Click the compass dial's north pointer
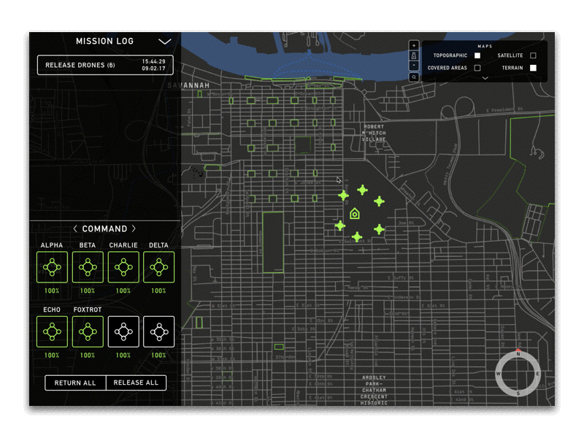584x438 pixels. click(x=518, y=350)
